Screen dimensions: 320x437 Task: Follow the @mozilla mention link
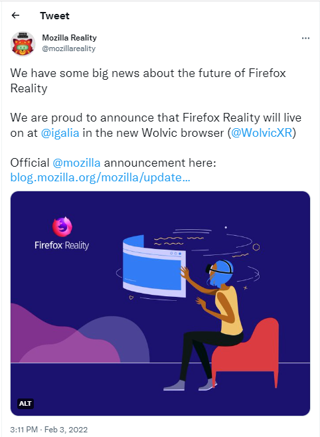tap(76, 163)
